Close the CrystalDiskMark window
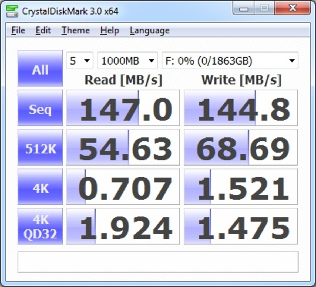Screen dimensions: 316x287 point(292,8)
